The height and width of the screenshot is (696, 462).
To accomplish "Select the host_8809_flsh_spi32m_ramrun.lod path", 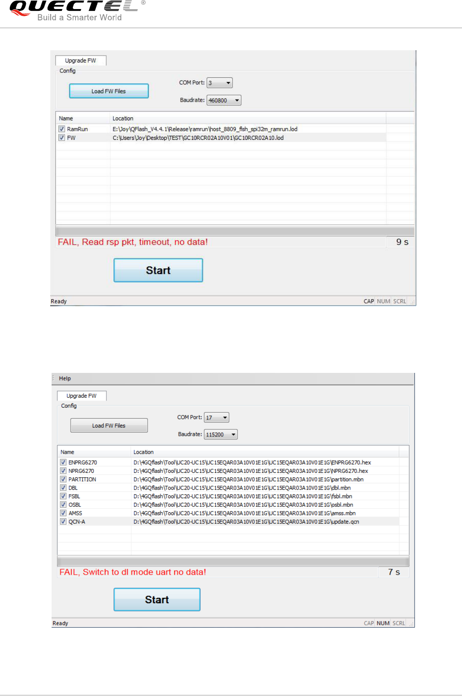I will coord(205,129).
